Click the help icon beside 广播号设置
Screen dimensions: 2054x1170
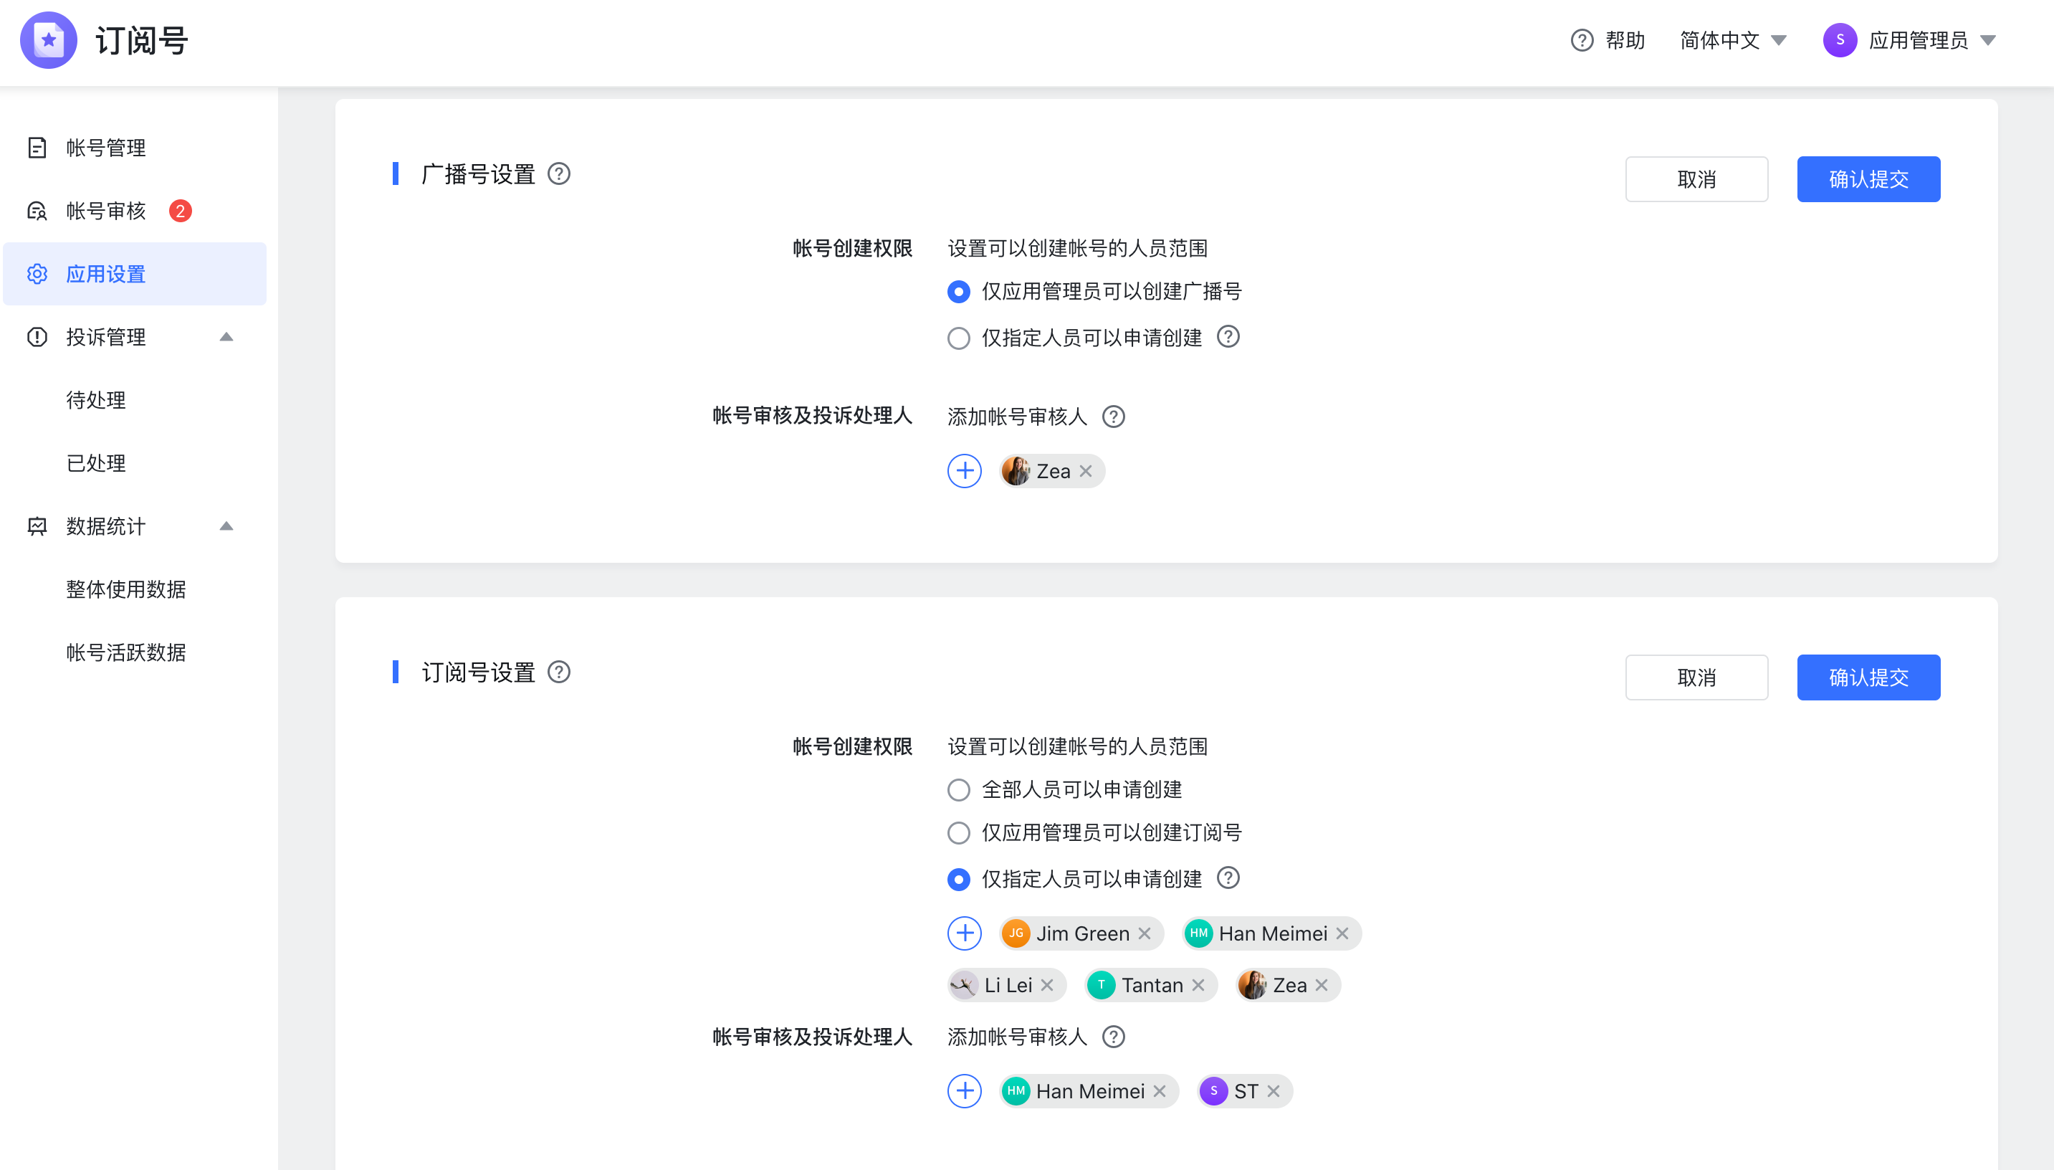559,173
